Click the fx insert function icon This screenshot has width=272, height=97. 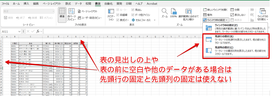click(38, 31)
